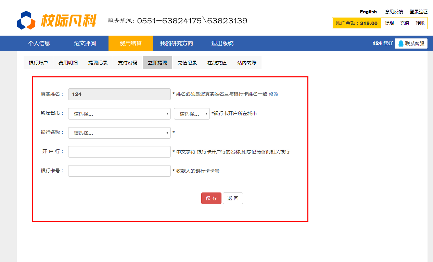Click 退出系统 to log out
This screenshot has height=262, width=433.
[x=222, y=43]
